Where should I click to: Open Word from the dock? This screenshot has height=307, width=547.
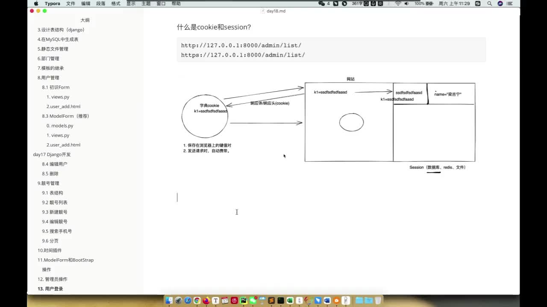[327, 301]
